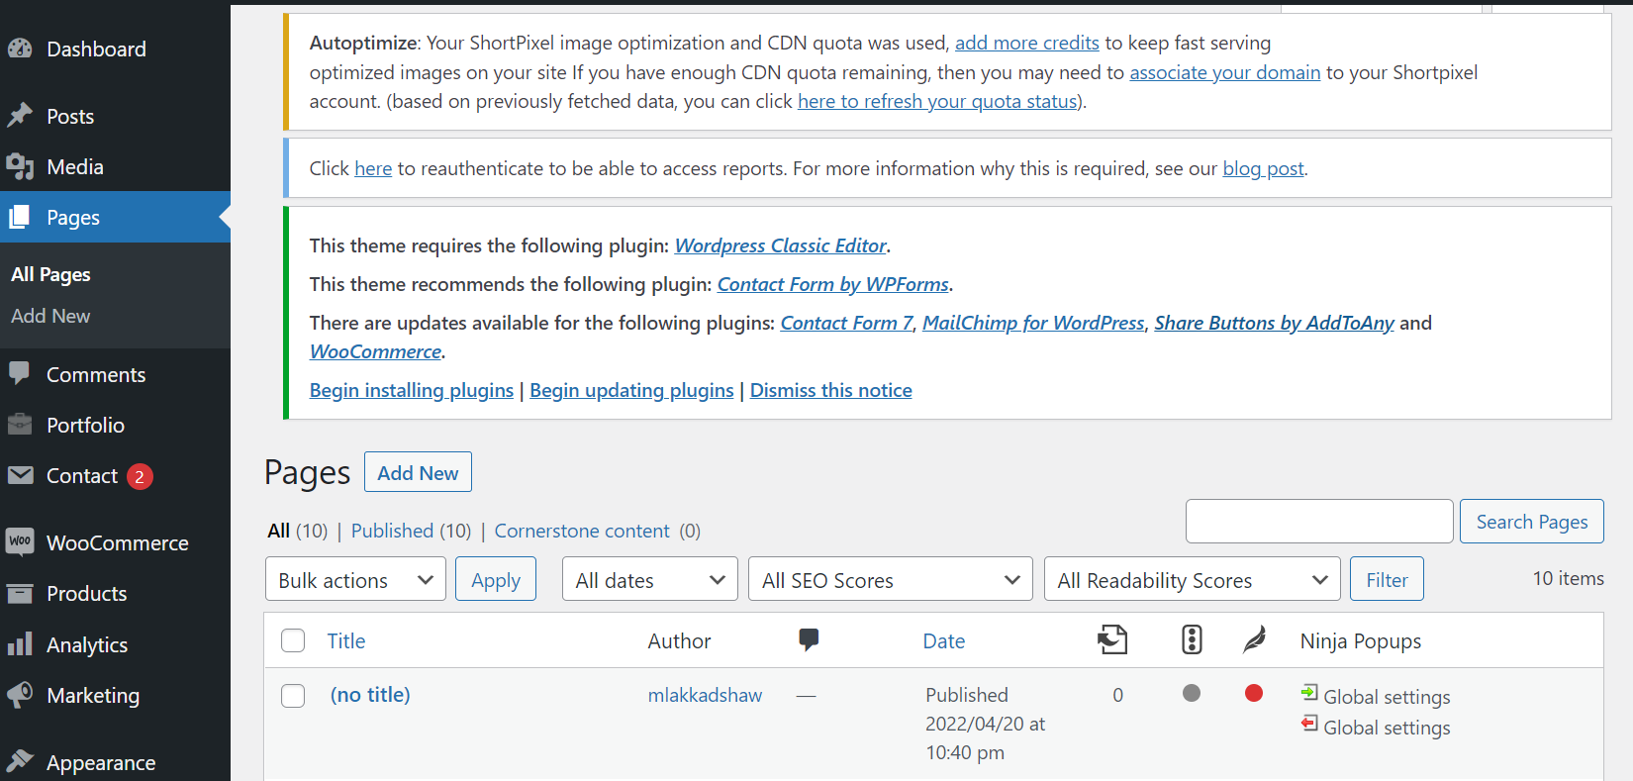This screenshot has width=1633, height=781.
Task: Sort by the comments bubble column header
Action: point(809,640)
